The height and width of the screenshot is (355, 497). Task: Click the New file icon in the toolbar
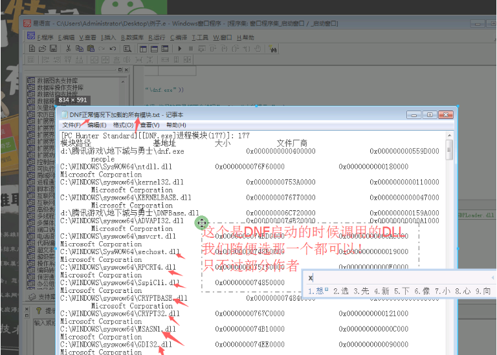click(32, 48)
